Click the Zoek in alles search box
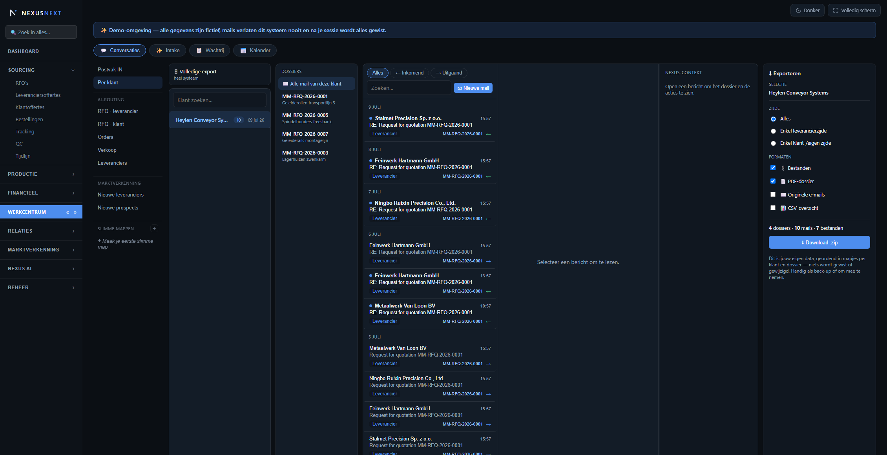 [41, 32]
